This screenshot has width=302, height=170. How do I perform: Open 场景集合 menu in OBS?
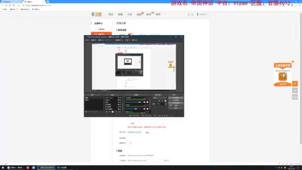coord(119,40)
